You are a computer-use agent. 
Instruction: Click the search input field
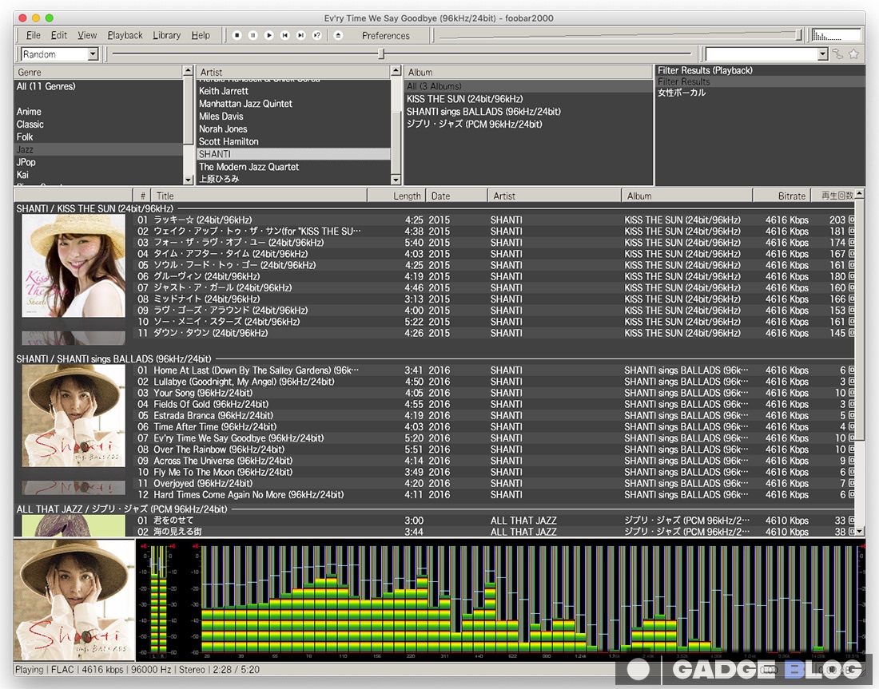(x=762, y=54)
